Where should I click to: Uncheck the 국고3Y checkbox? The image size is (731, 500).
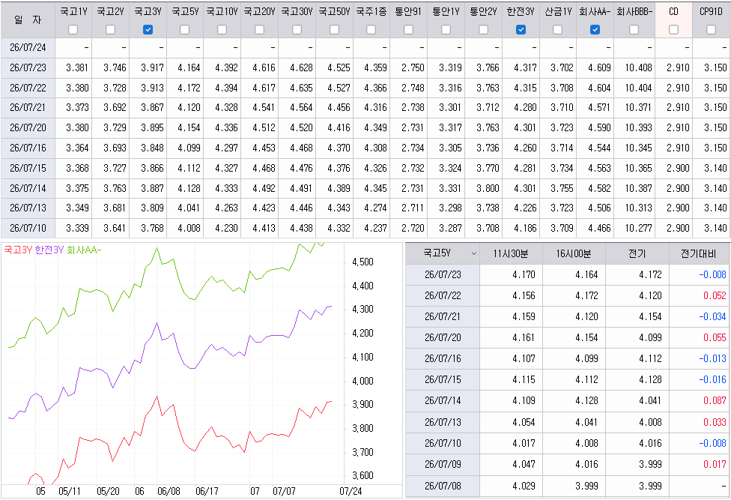(148, 30)
